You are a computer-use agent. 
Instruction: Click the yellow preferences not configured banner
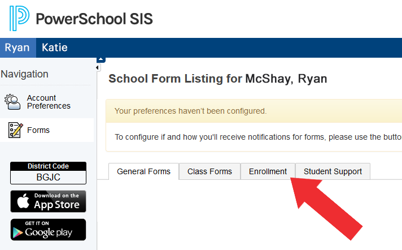coord(254,111)
